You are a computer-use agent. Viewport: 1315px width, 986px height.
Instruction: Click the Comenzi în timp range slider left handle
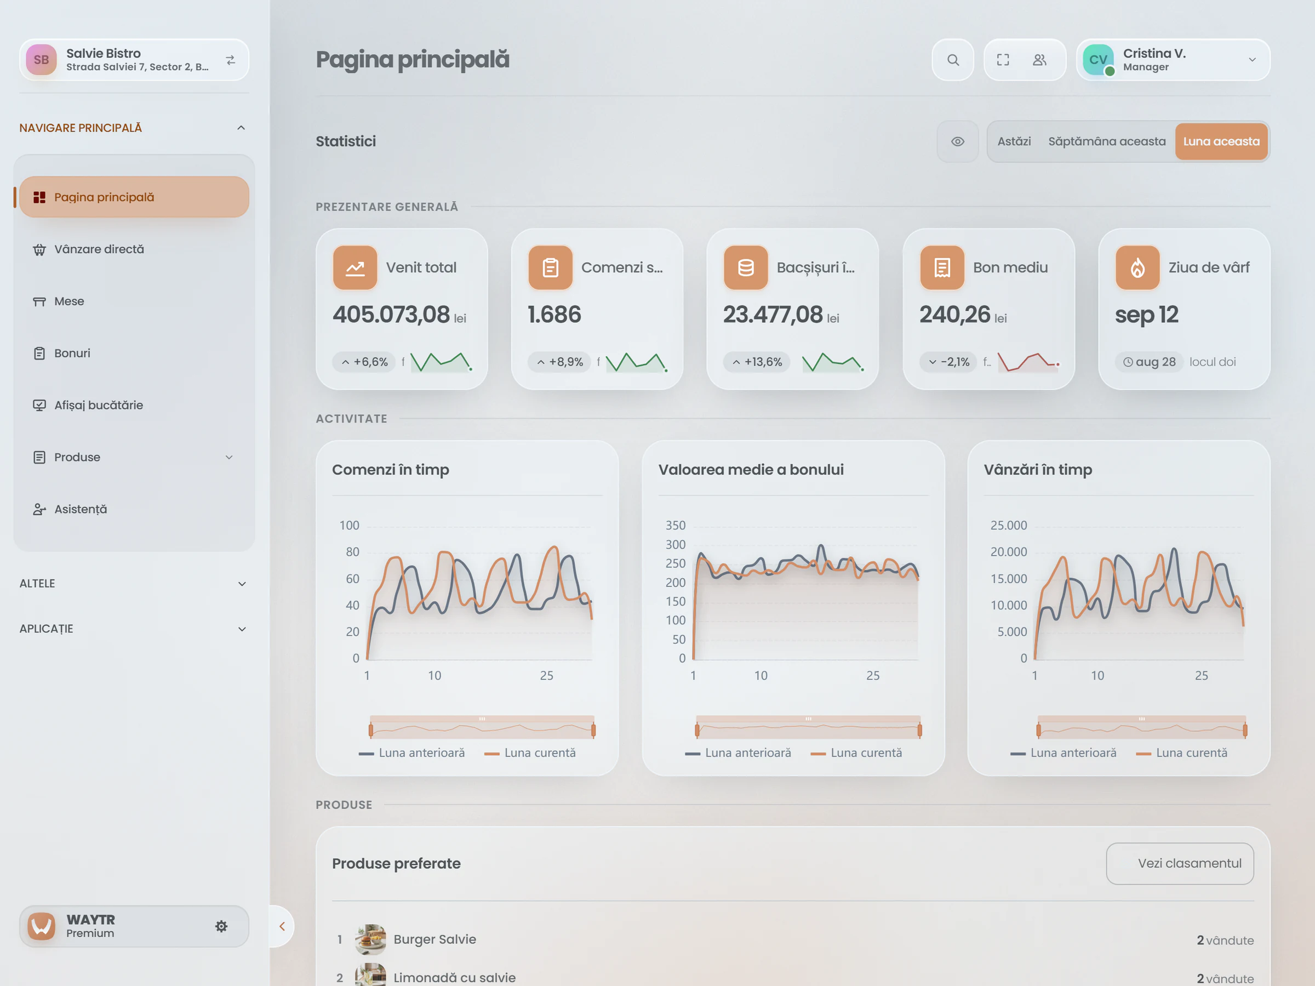[x=371, y=729]
